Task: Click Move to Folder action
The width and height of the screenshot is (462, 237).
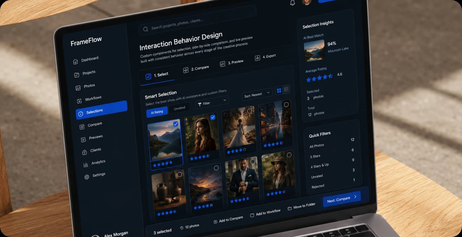Action: 302,206
